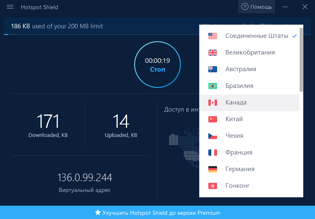Open the hamburger menu

click(10, 7)
